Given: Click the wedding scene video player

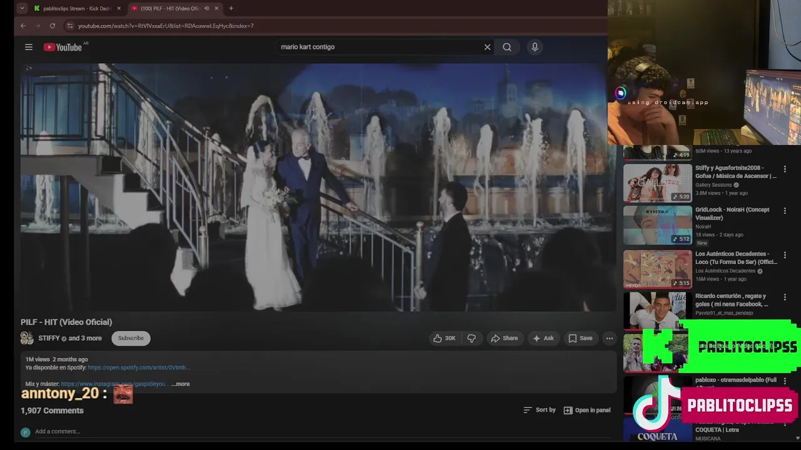Looking at the screenshot, I should click(x=318, y=187).
